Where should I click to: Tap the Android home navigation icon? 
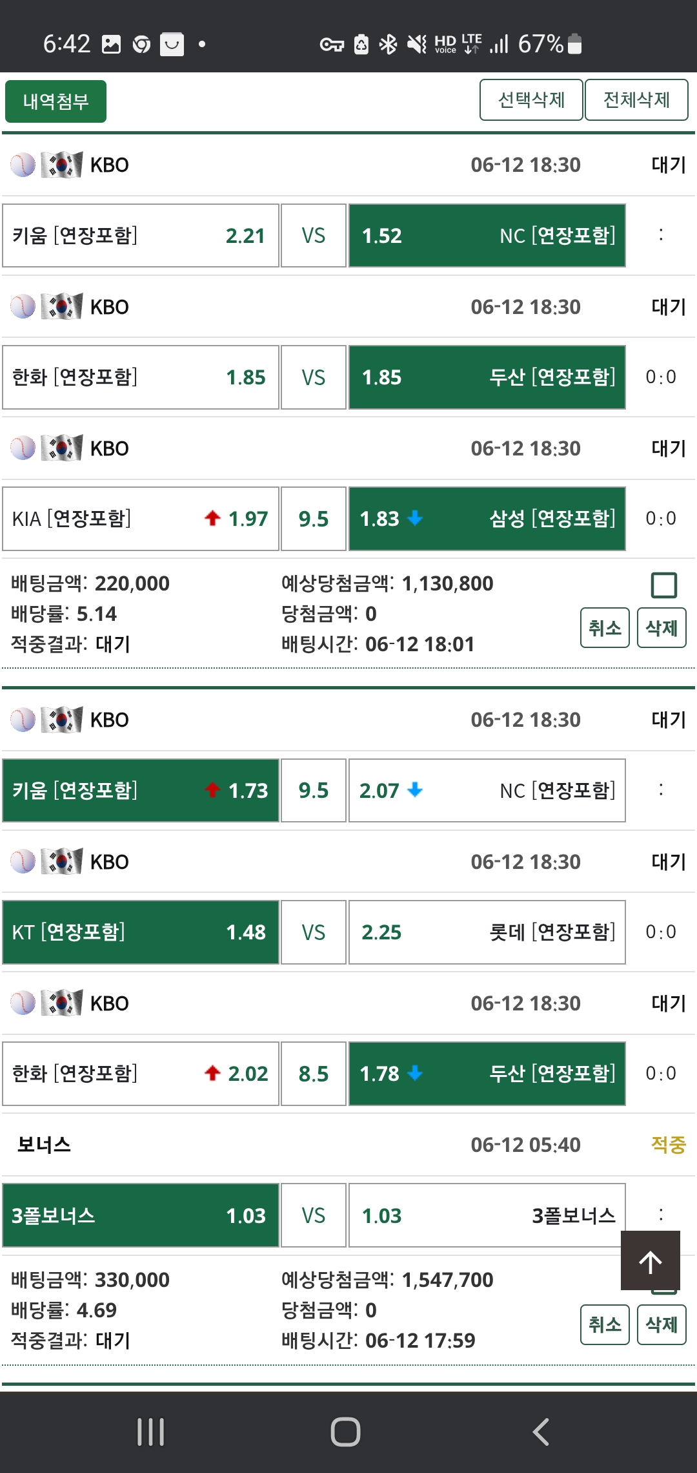click(345, 1432)
